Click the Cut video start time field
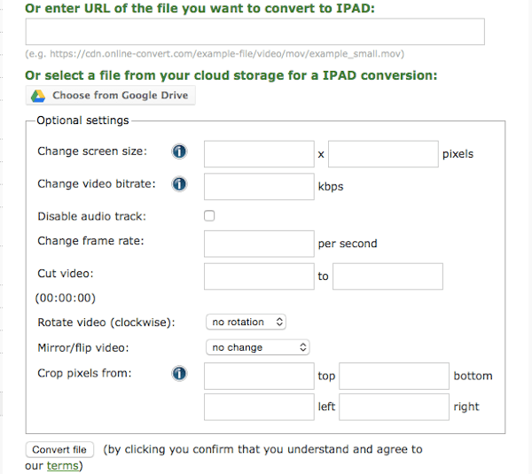This screenshot has width=532, height=474. 259,276
